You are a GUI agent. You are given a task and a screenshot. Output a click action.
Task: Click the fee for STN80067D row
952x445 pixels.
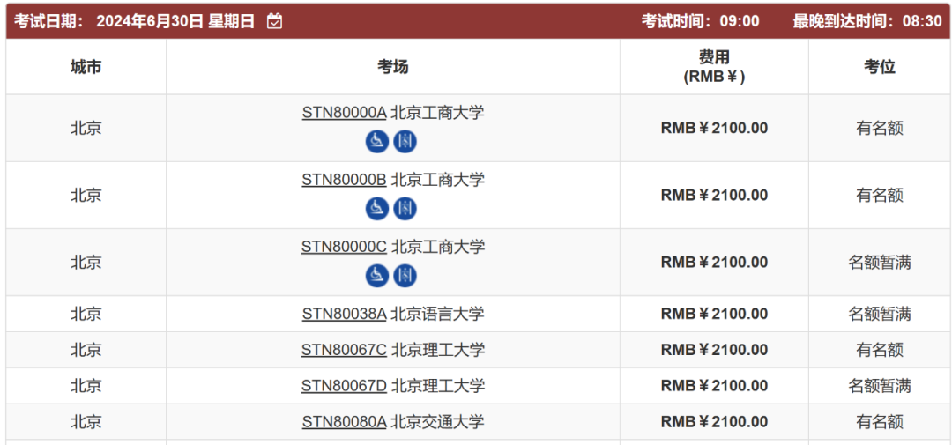point(714,385)
